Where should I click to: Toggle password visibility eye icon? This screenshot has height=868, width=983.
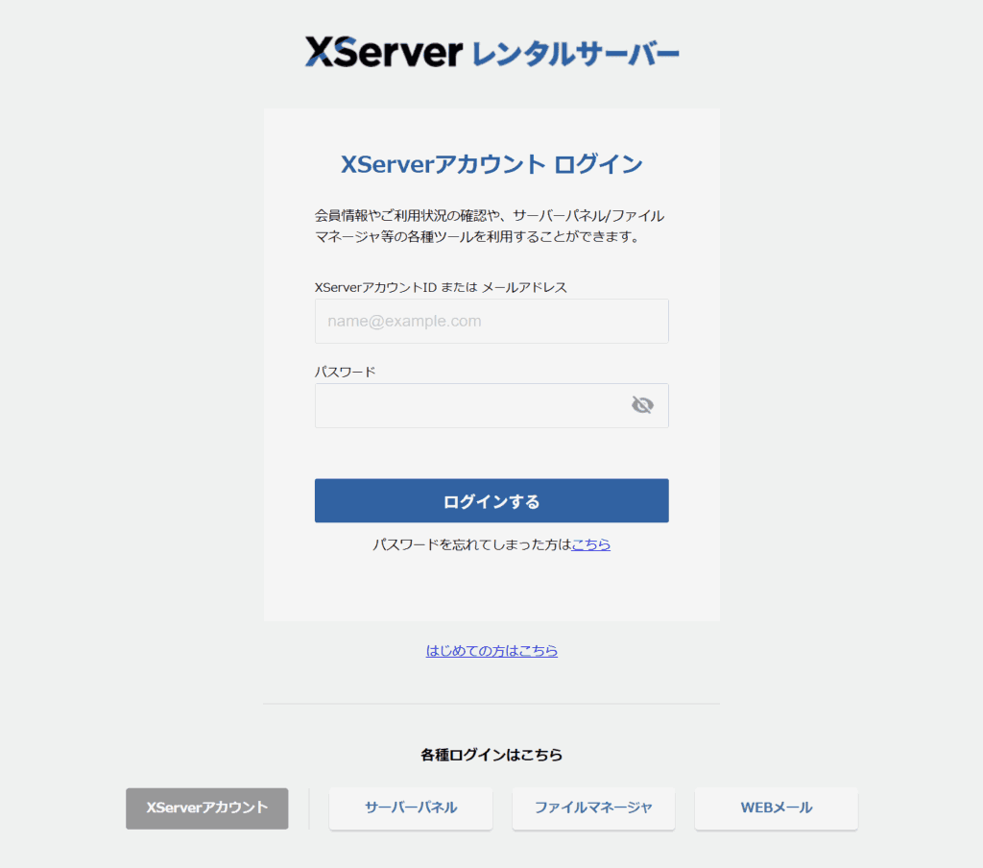(x=642, y=405)
